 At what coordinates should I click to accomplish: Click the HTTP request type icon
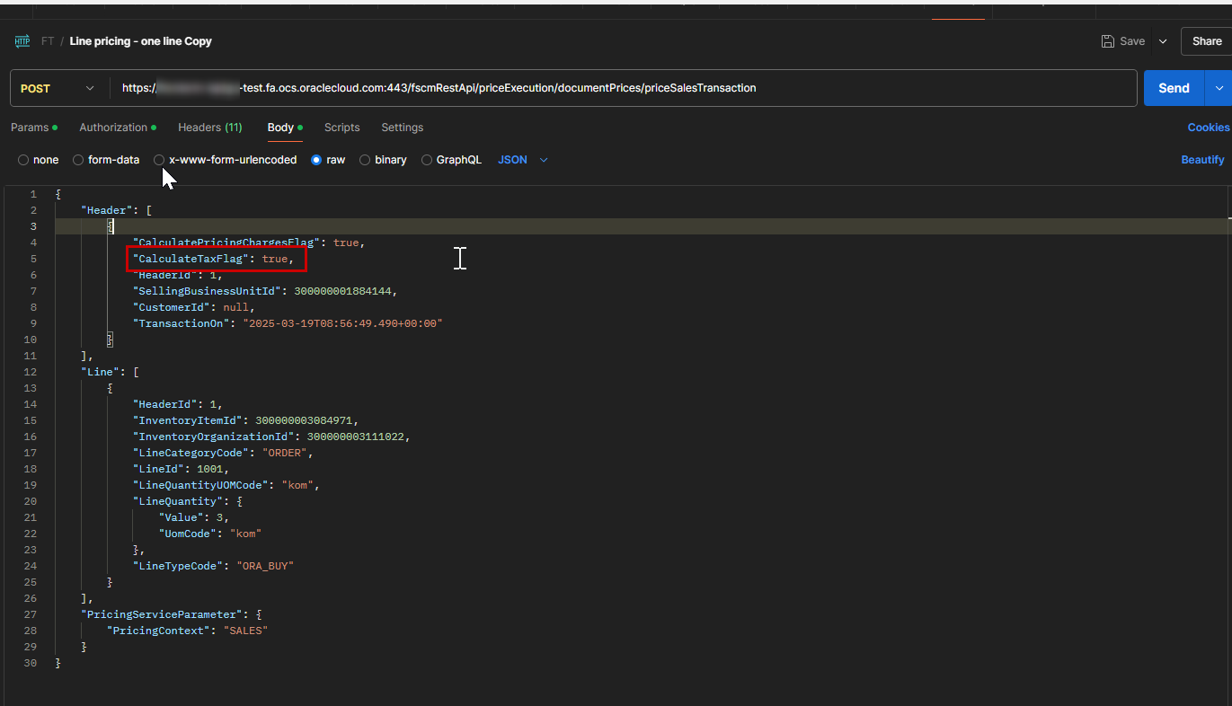22,41
